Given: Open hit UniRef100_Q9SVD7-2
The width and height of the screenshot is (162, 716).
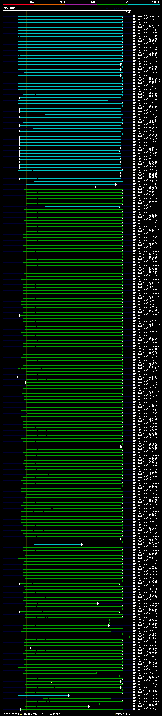Looking at the screenshot, I should coord(147,17).
